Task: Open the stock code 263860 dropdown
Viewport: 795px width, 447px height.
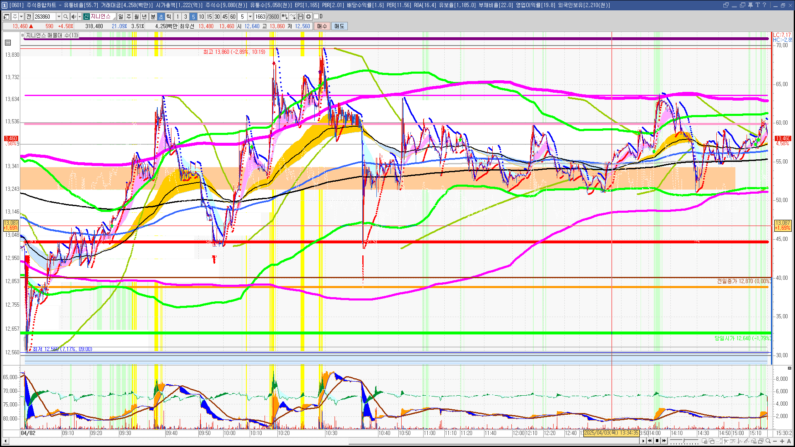Action: [x=59, y=17]
